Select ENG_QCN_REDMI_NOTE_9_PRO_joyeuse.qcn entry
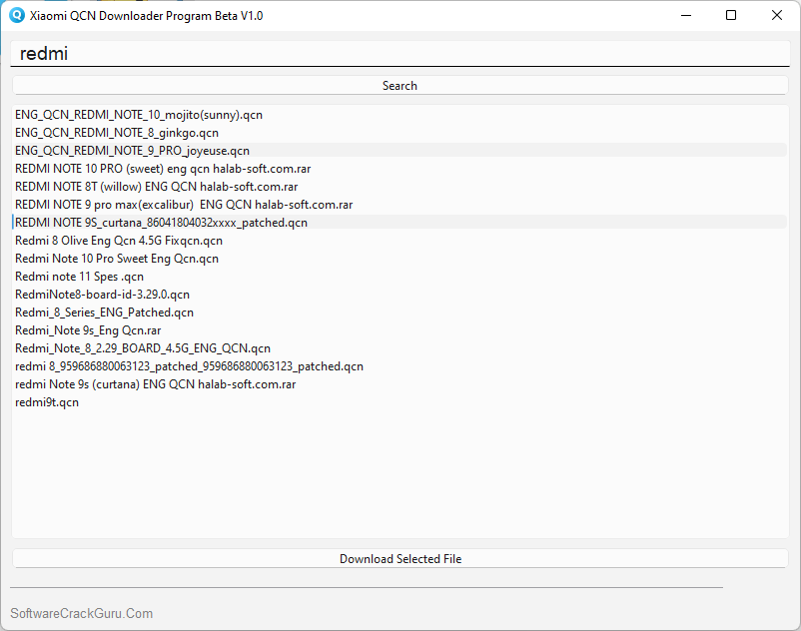The height and width of the screenshot is (631, 801). [x=132, y=150]
